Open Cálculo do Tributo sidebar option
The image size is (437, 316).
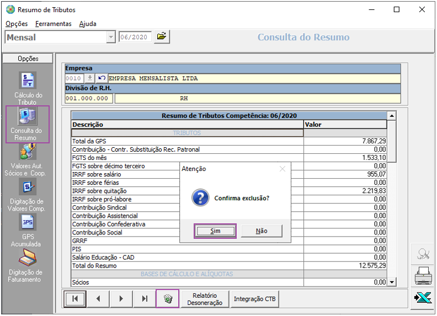pos(28,88)
